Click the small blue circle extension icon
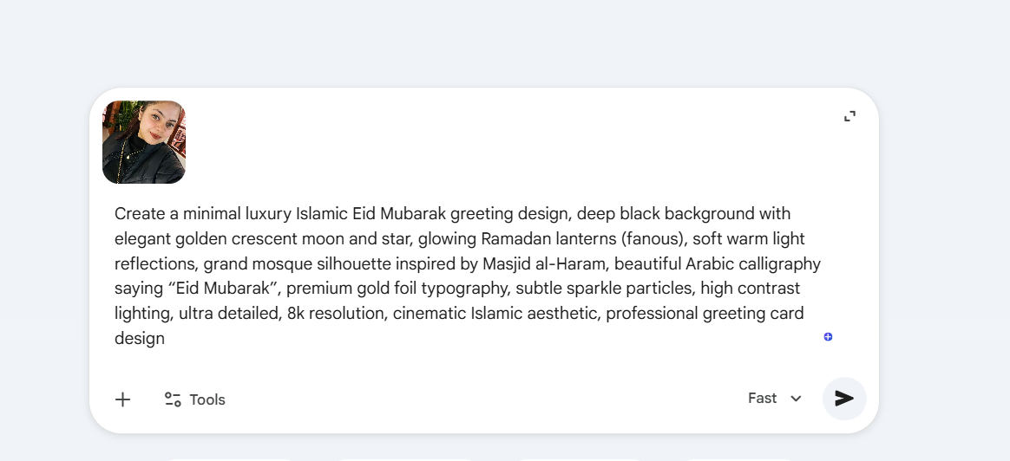The width and height of the screenshot is (1010, 461). click(828, 336)
